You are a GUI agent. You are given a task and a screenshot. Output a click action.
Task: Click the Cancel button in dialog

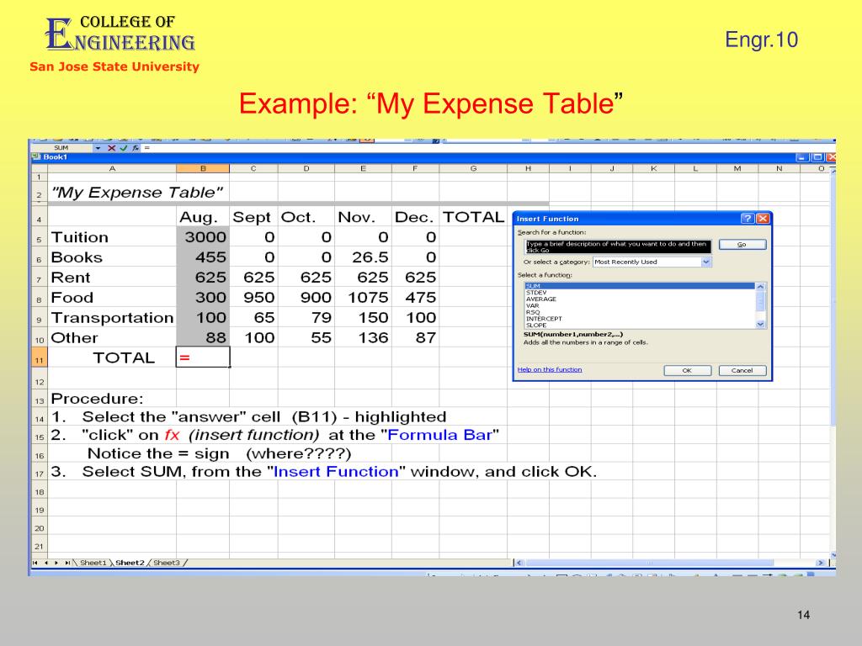(742, 370)
